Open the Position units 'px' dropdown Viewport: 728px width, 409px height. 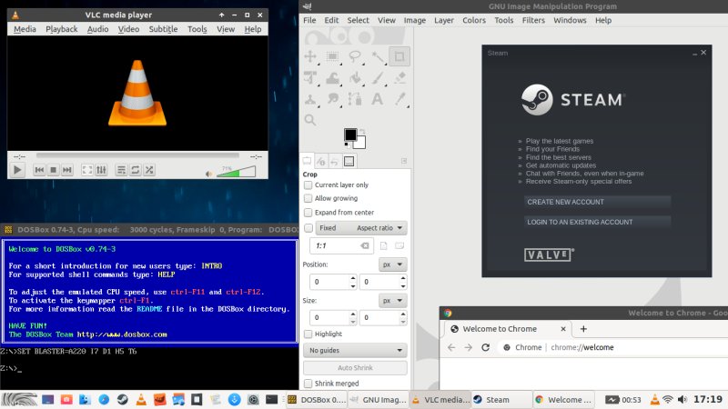[391, 265]
